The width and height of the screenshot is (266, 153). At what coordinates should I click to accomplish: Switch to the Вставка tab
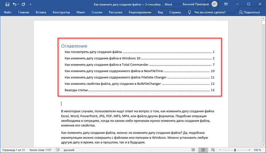coord(41,12)
